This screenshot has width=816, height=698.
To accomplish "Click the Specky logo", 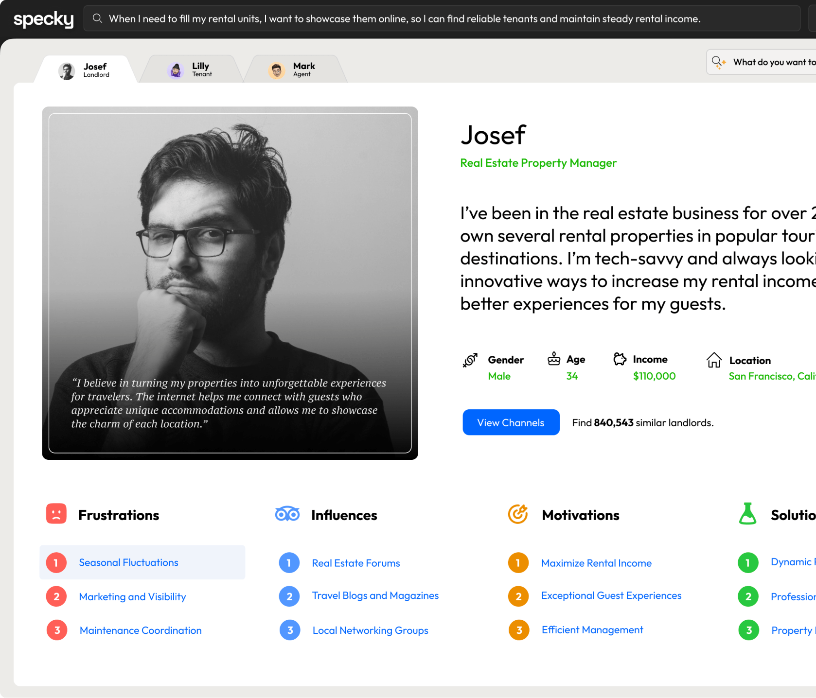I will click(x=43, y=18).
